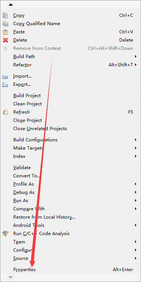Click the menu's top scroll-up arrow
The image size is (141, 282).
coord(11,4)
